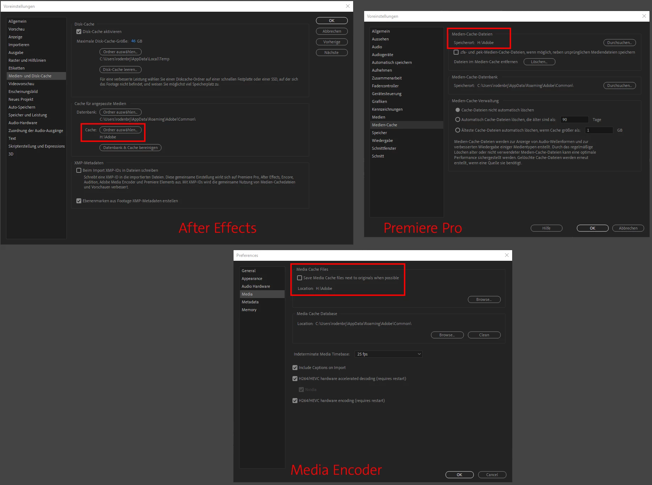The width and height of the screenshot is (652, 485).
Task: Click Browse for Media Cache Files
Action: [484, 299]
